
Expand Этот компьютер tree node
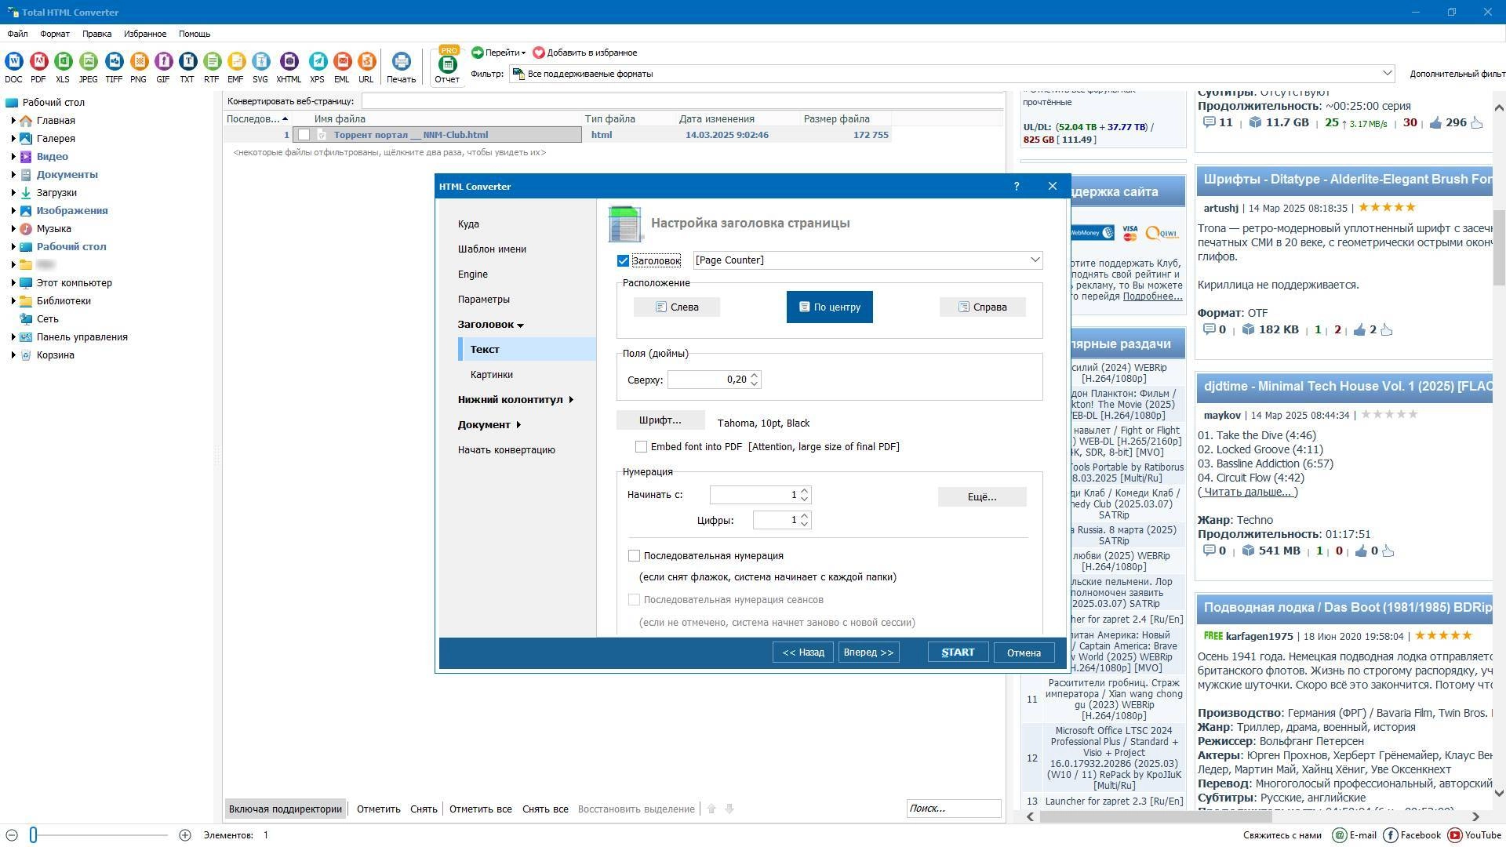pyautogui.click(x=13, y=283)
